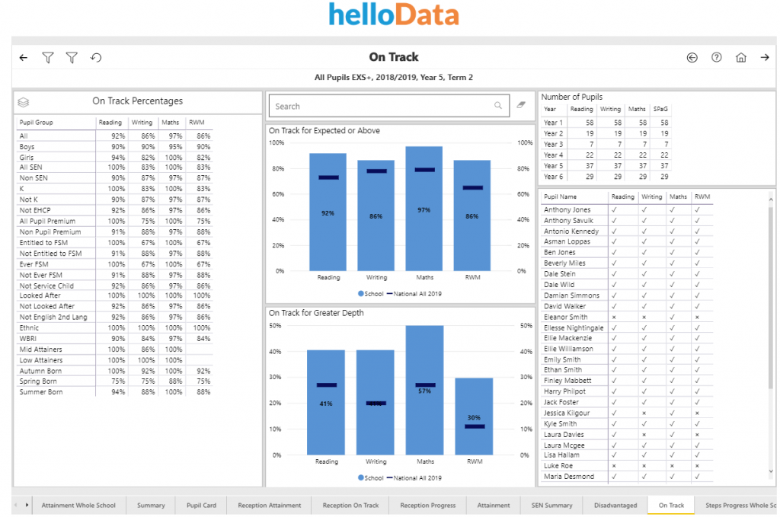This screenshot has height=517, width=780.
Task: Click the left back arrow in the toolbar
Action: pyautogui.click(x=23, y=57)
